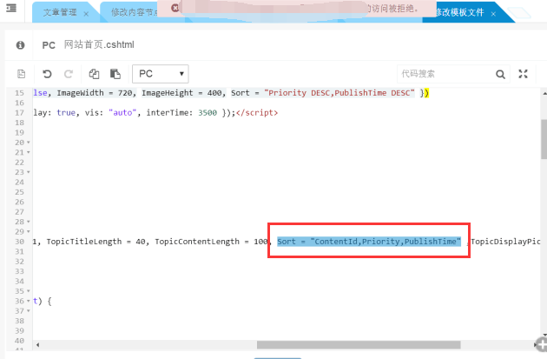The image size is (547, 359).
Task: Click the copy icon in toolbar
Action: (x=94, y=74)
